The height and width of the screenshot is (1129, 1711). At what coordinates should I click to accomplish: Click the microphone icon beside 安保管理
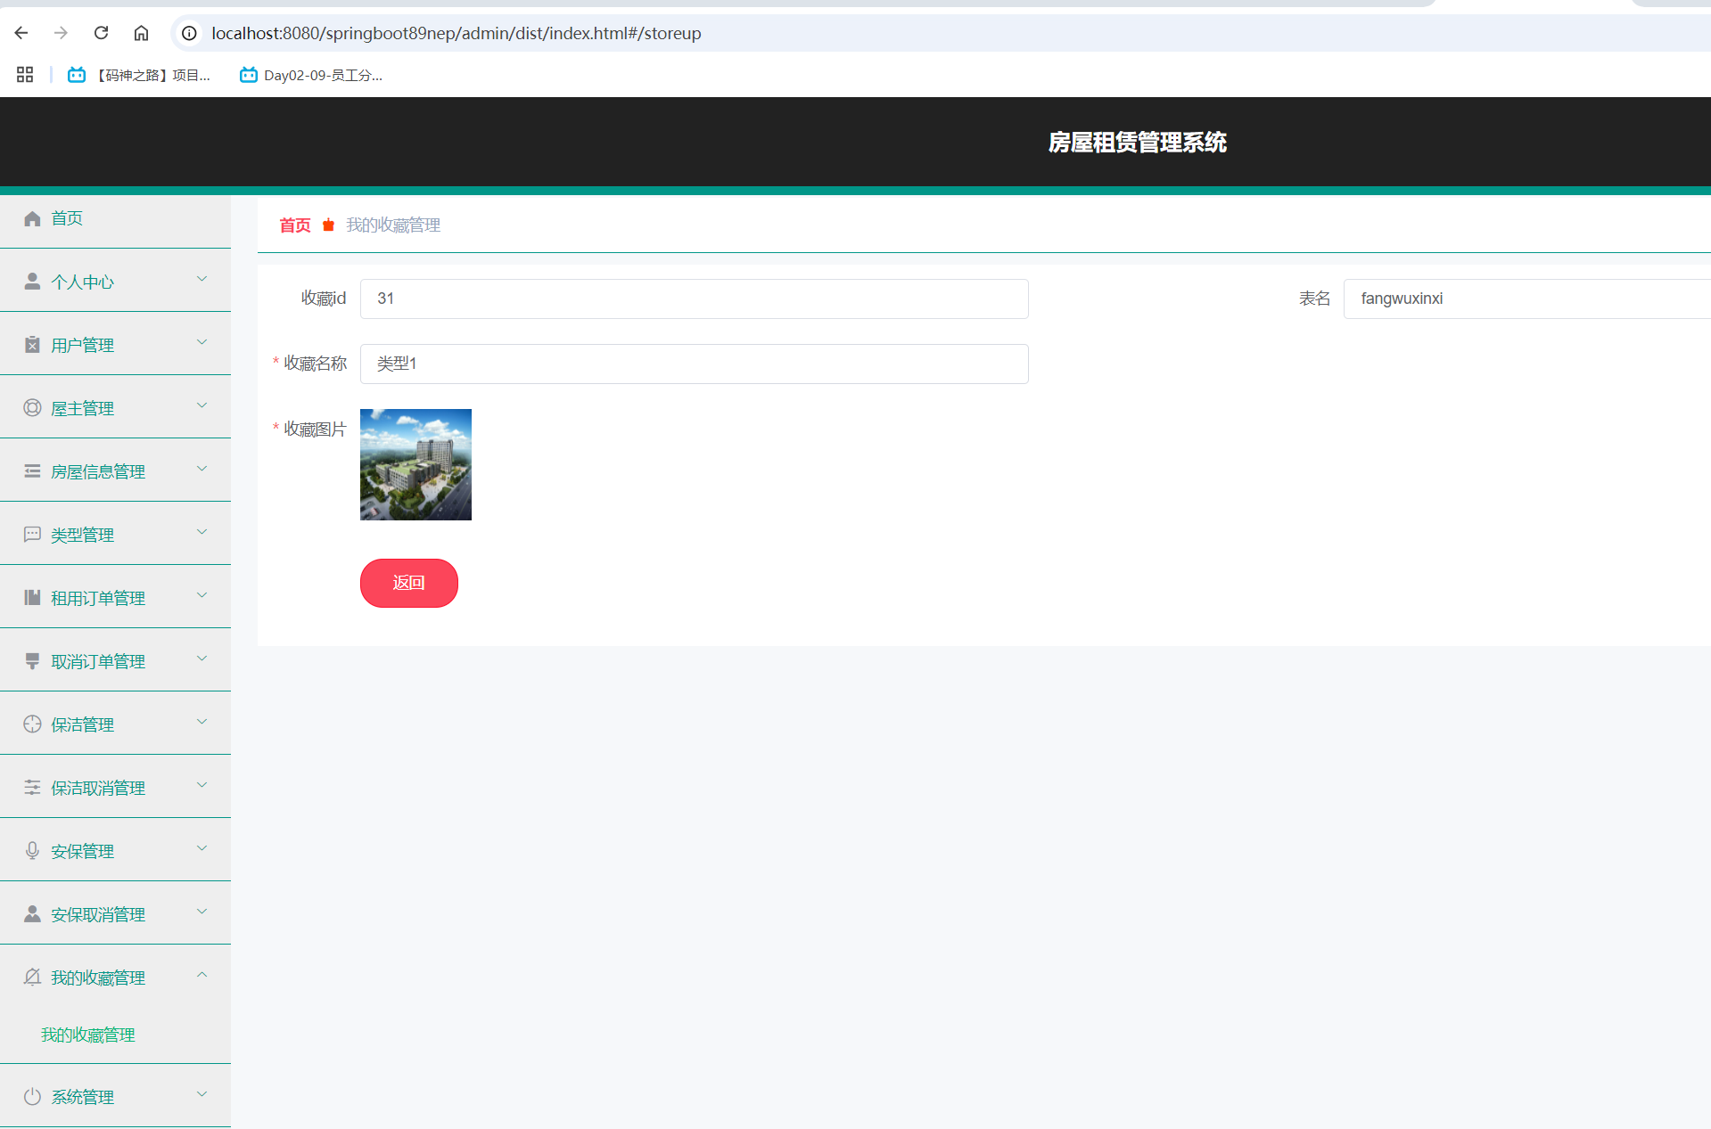[32, 851]
